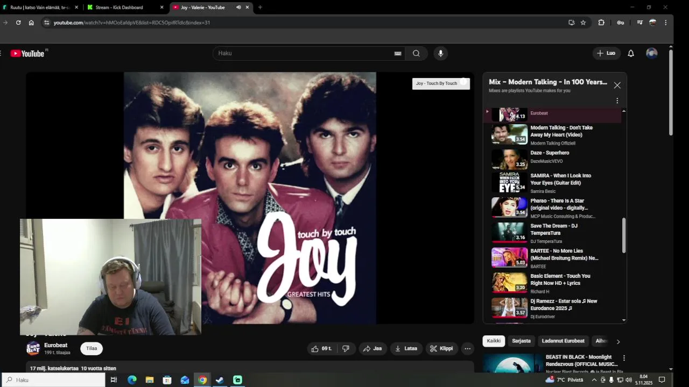Image resolution: width=689 pixels, height=387 pixels.
Task: Click the Windows taskbar Haku search box
Action: point(52,380)
